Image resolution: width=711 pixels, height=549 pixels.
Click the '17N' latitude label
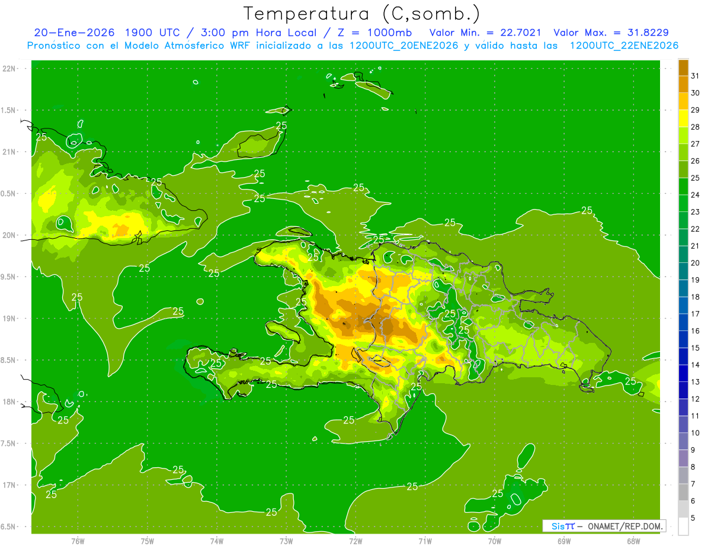(9, 485)
